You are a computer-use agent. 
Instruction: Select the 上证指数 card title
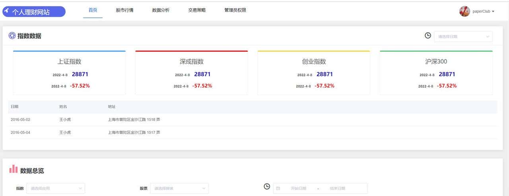point(69,61)
